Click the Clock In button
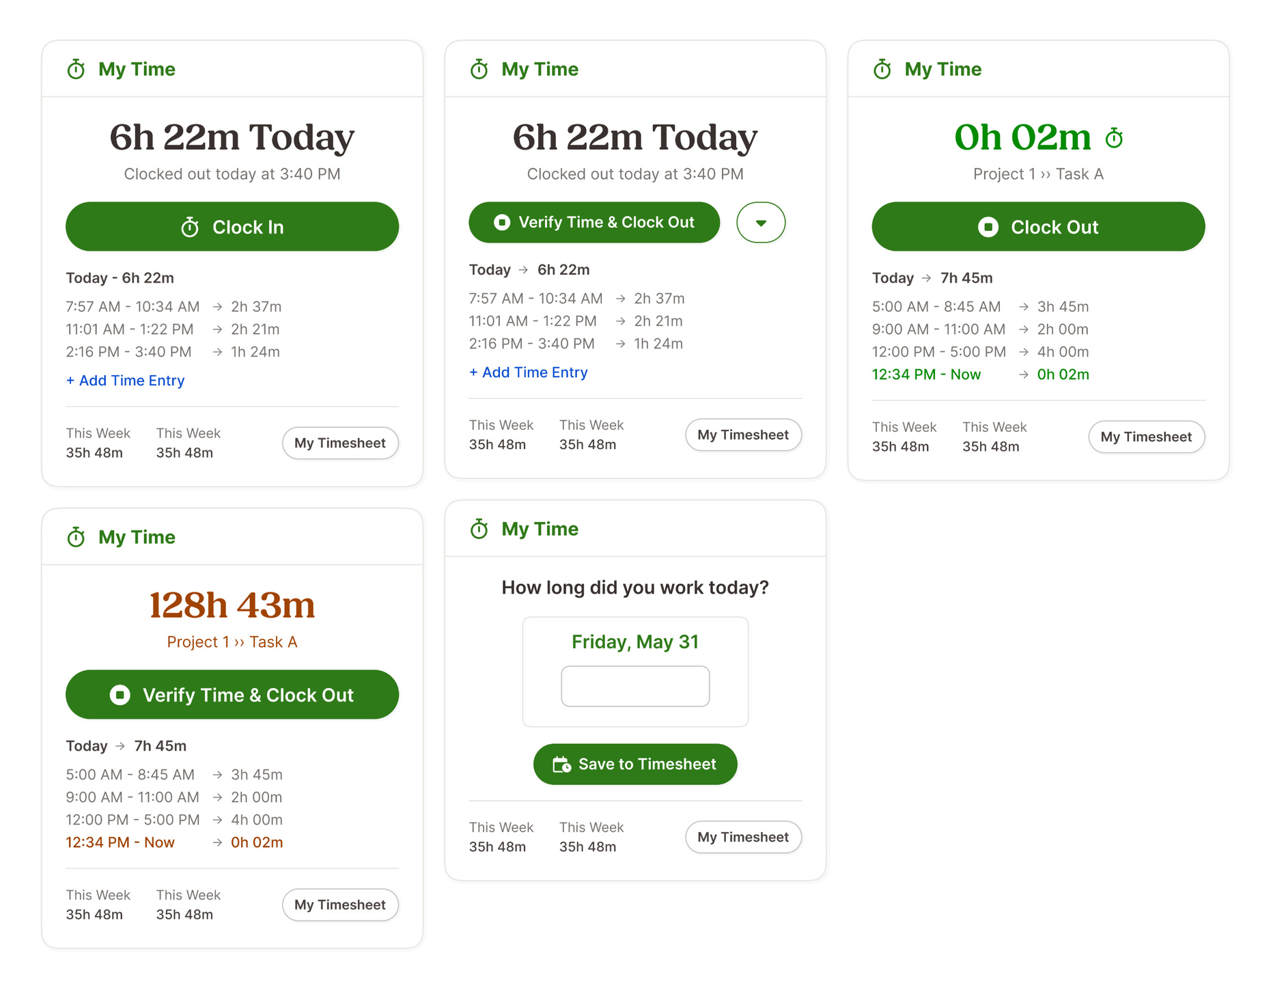The height and width of the screenshot is (990, 1271). pos(232,227)
